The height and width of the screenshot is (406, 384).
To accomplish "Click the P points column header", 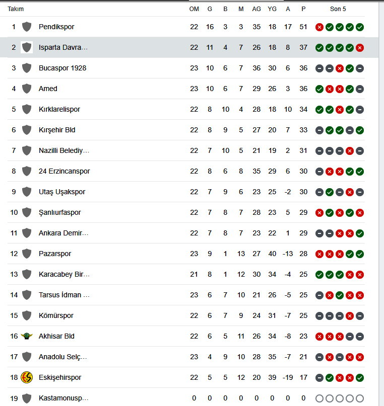I will click(x=303, y=9).
